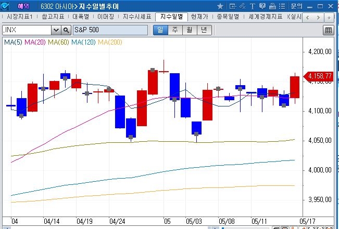Click the 4,000.00 price axis label
The image size is (339, 229).
coord(320,170)
